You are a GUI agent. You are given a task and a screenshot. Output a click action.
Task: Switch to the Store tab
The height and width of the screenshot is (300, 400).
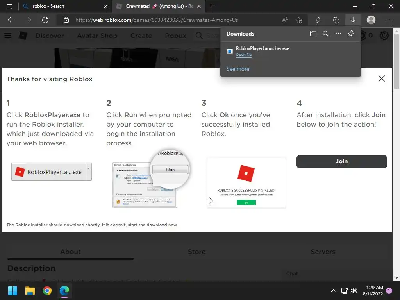[x=197, y=252]
